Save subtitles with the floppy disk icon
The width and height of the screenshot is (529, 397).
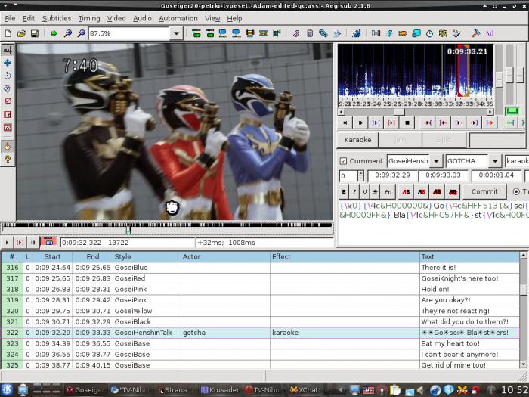[35, 33]
